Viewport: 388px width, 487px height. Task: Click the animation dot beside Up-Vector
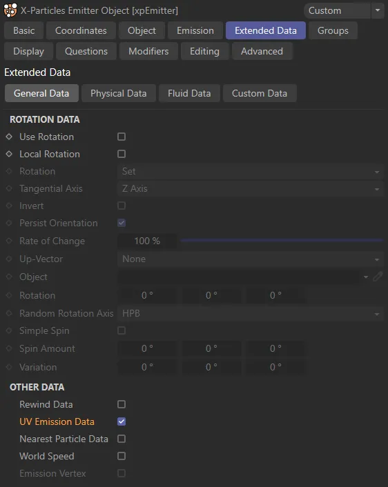click(x=9, y=259)
